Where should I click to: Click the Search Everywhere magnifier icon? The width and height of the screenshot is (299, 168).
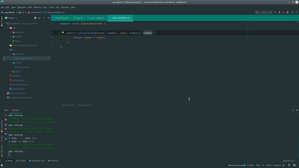(x=297, y=13)
